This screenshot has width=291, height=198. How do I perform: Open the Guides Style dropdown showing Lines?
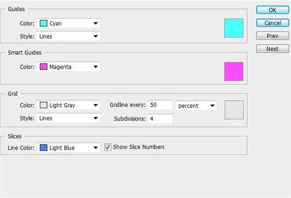(x=68, y=36)
